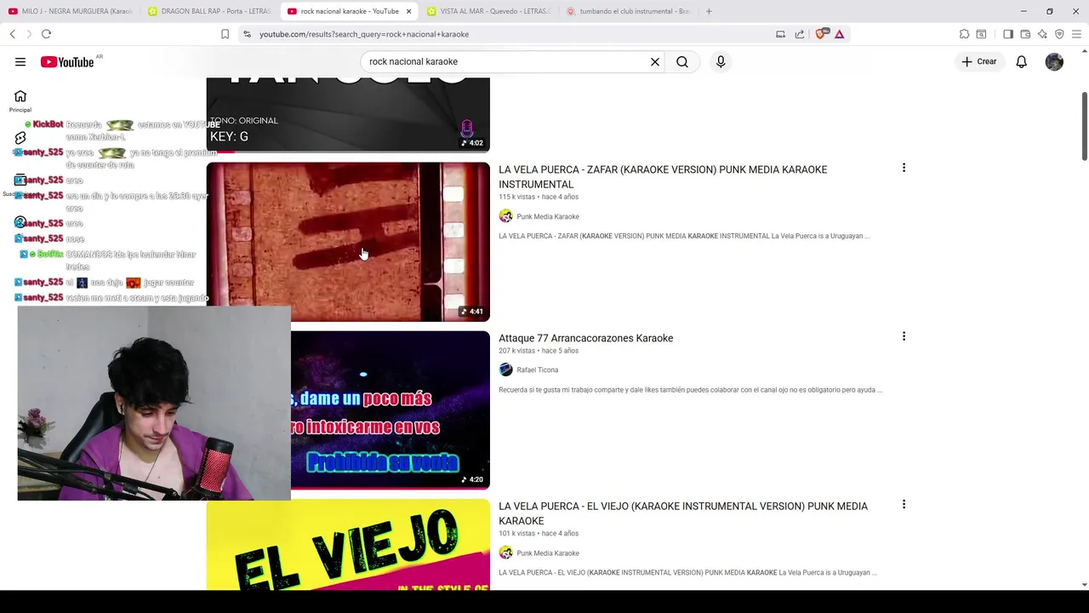Image resolution: width=1089 pixels, height=613 pixels.
Task: Click the page vertical scrollbar thumb
Action: [1084, 124]
